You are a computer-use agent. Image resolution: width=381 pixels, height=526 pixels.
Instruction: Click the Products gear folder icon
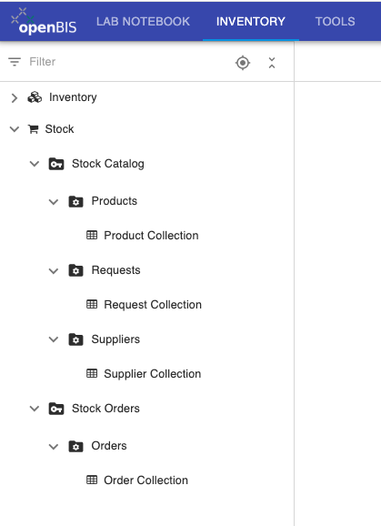(x=75, y=202)
